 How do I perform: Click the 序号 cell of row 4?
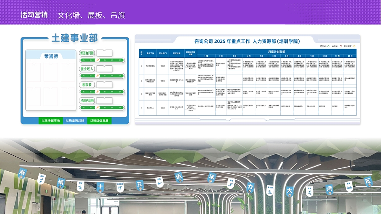coord(142,108)
